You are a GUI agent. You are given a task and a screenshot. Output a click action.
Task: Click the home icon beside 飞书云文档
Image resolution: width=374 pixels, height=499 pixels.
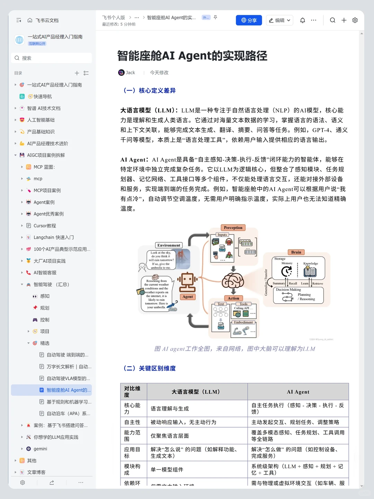coord(29,20)
